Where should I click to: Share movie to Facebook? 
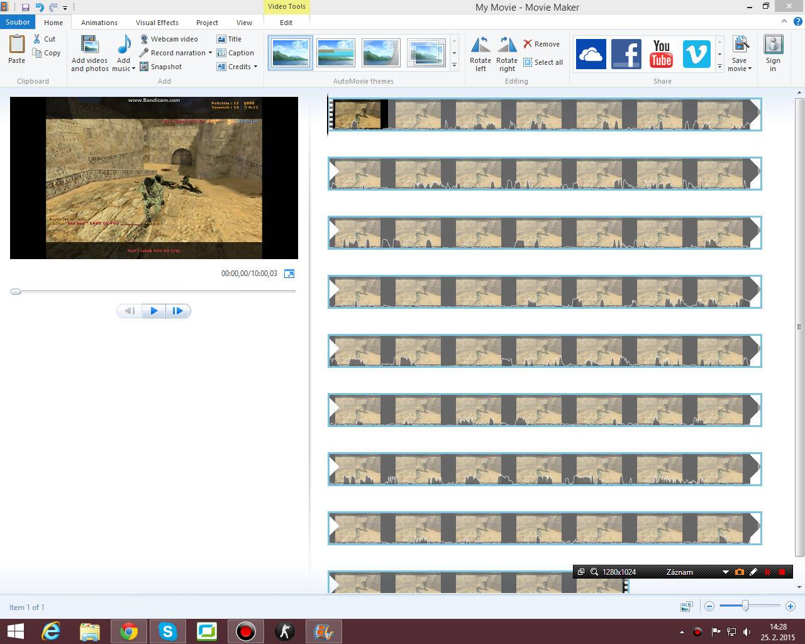[626, 53]
